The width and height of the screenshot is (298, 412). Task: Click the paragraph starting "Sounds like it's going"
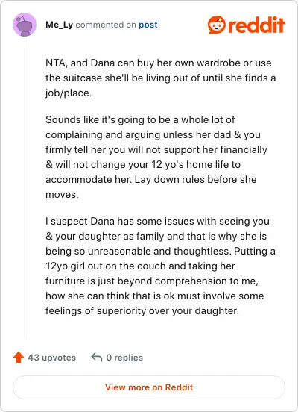(156, 157)
